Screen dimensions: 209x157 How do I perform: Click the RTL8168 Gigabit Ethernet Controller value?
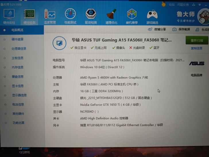pyautogui.click(x=121, y=125)
